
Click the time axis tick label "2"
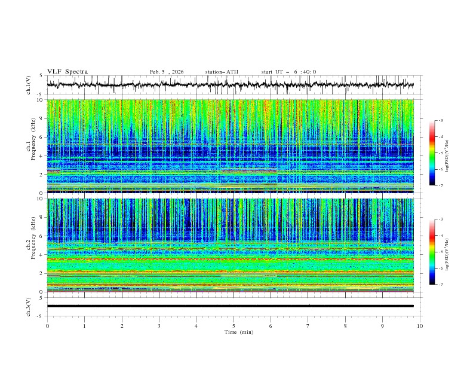pyautogui.click(x=122, y=326)
